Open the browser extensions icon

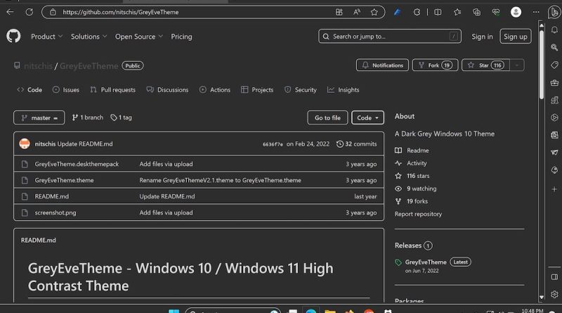[x=417, y=12]
